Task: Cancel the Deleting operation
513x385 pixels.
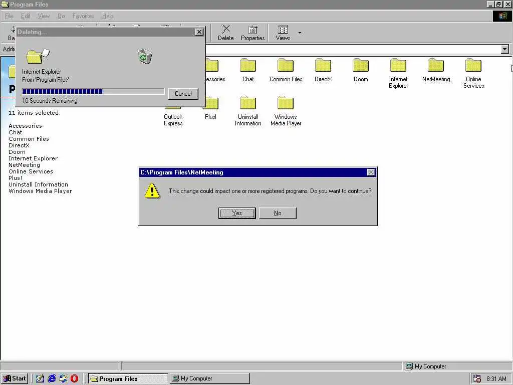Action: [183, 94]
